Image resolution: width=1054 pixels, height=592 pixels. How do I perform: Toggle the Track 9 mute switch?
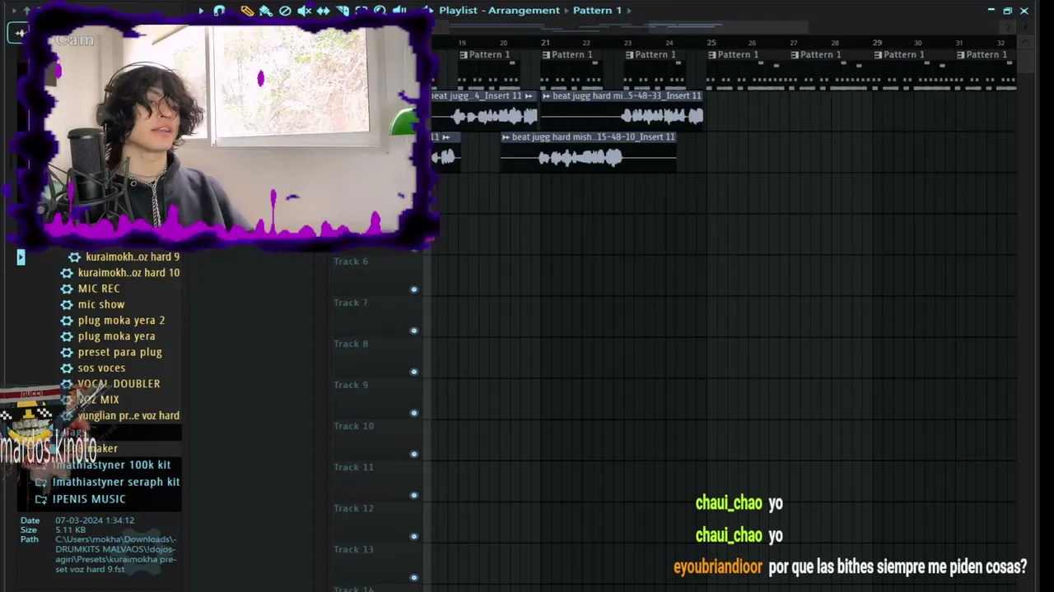click(x=414, y=413)
